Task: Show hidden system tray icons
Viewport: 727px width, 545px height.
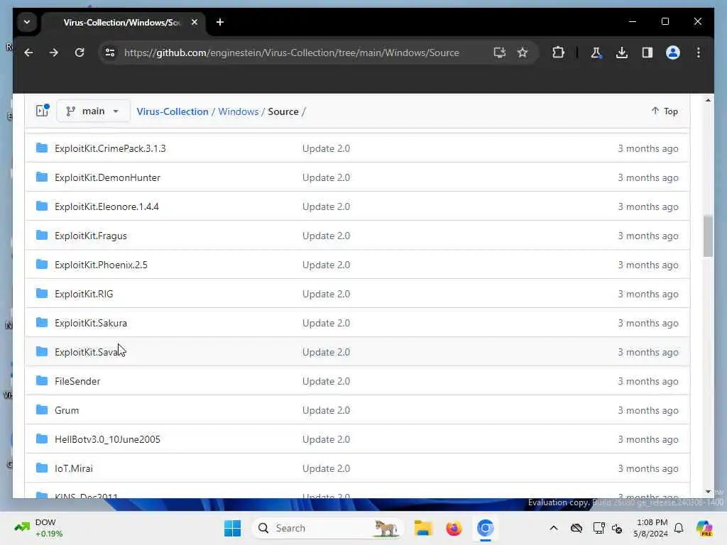Action: 554,528
